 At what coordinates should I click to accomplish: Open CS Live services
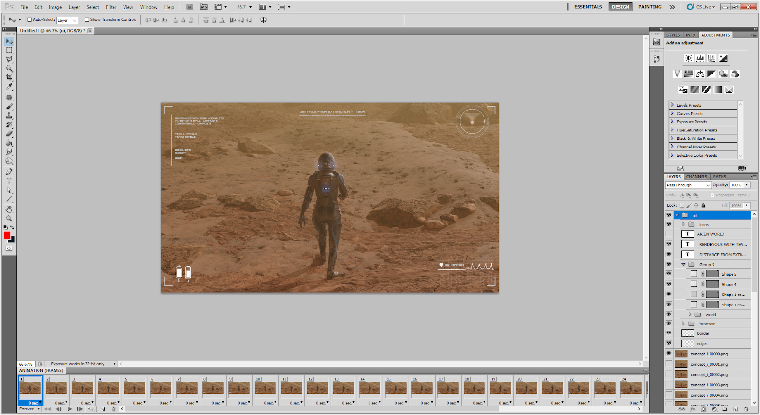click(x=701, y=7)
